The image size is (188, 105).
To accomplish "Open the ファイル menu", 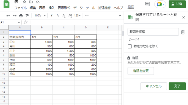I will coord(21,8).
